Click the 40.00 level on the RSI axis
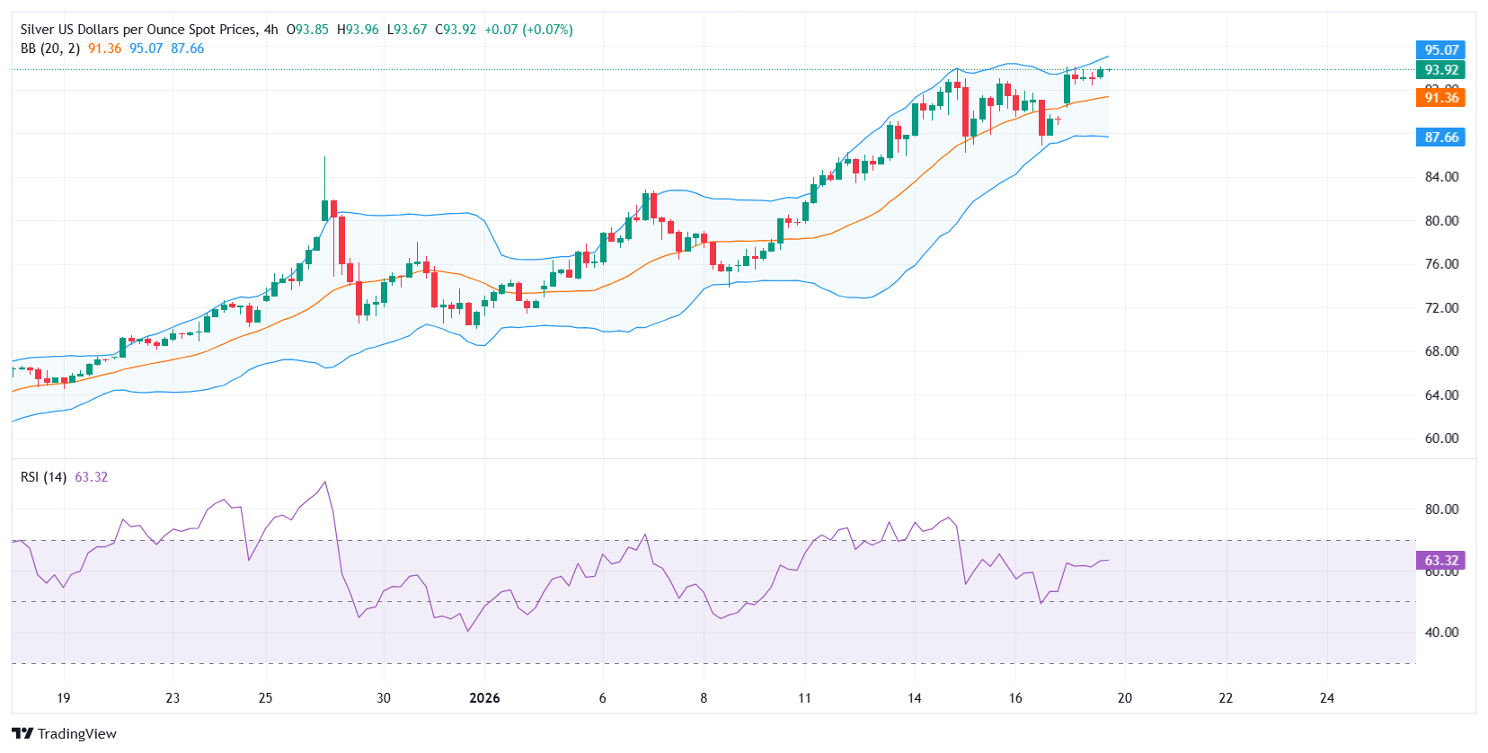1488x753 pixels. click(1441, 633)
